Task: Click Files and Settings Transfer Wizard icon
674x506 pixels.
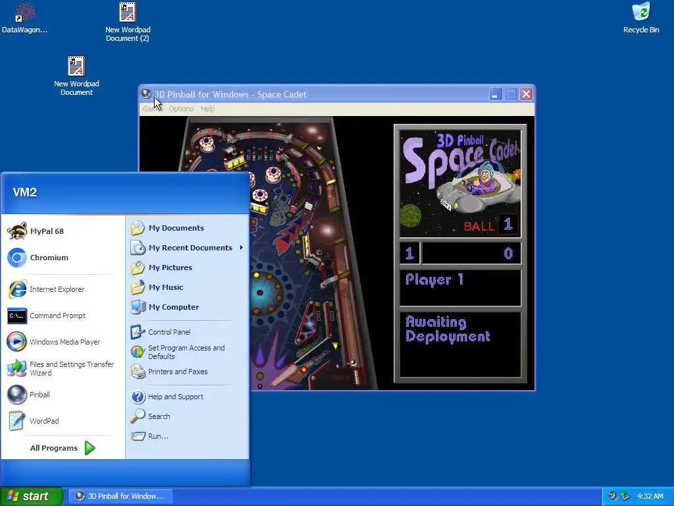Action: [x=17, y=368]
